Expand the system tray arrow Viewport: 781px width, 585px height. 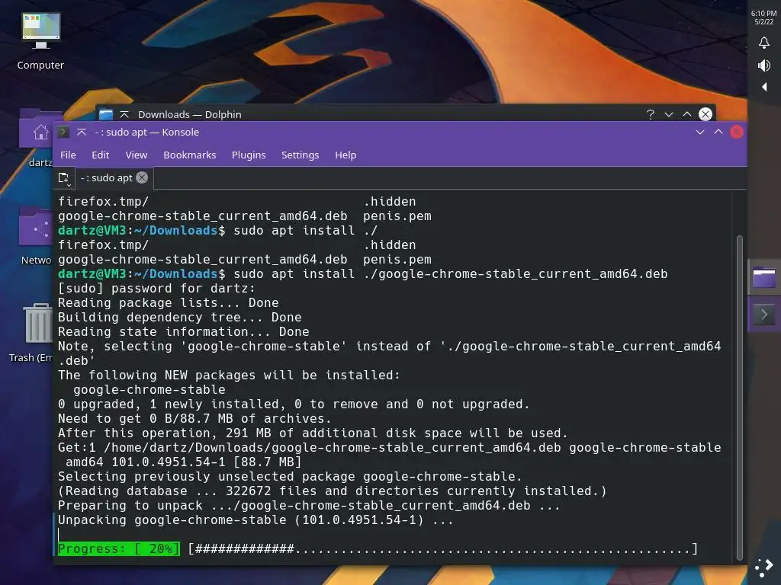(764, 87)
